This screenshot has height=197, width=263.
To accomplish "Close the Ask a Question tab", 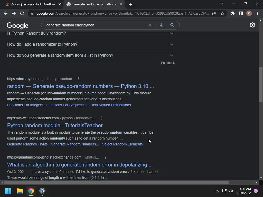I will click(x=60, y=4).
